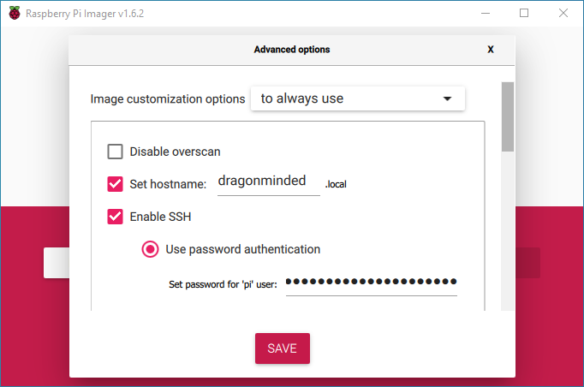Click the scrollbar track below the thumb
The image size is (584, 387).
point(507,231)
